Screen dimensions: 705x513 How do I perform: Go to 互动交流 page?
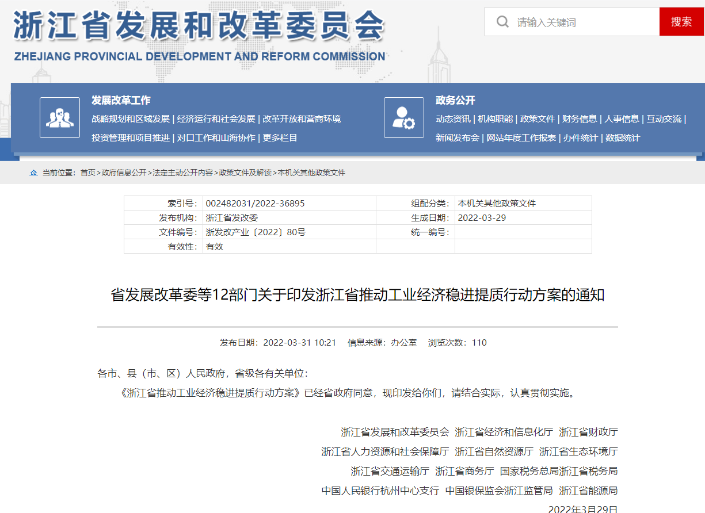(x=664, y=119)
